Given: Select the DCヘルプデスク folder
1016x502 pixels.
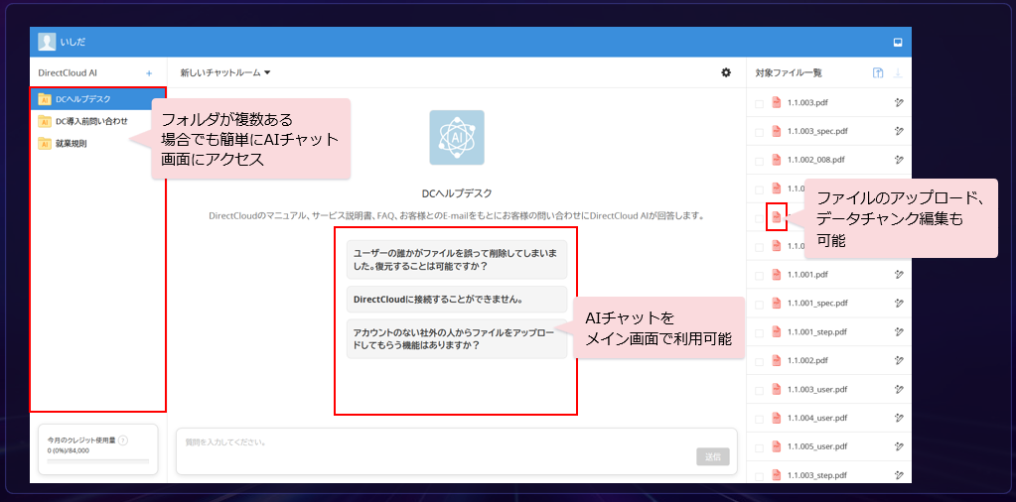Looking at the screenshot, I should click(x=82, y=99).
